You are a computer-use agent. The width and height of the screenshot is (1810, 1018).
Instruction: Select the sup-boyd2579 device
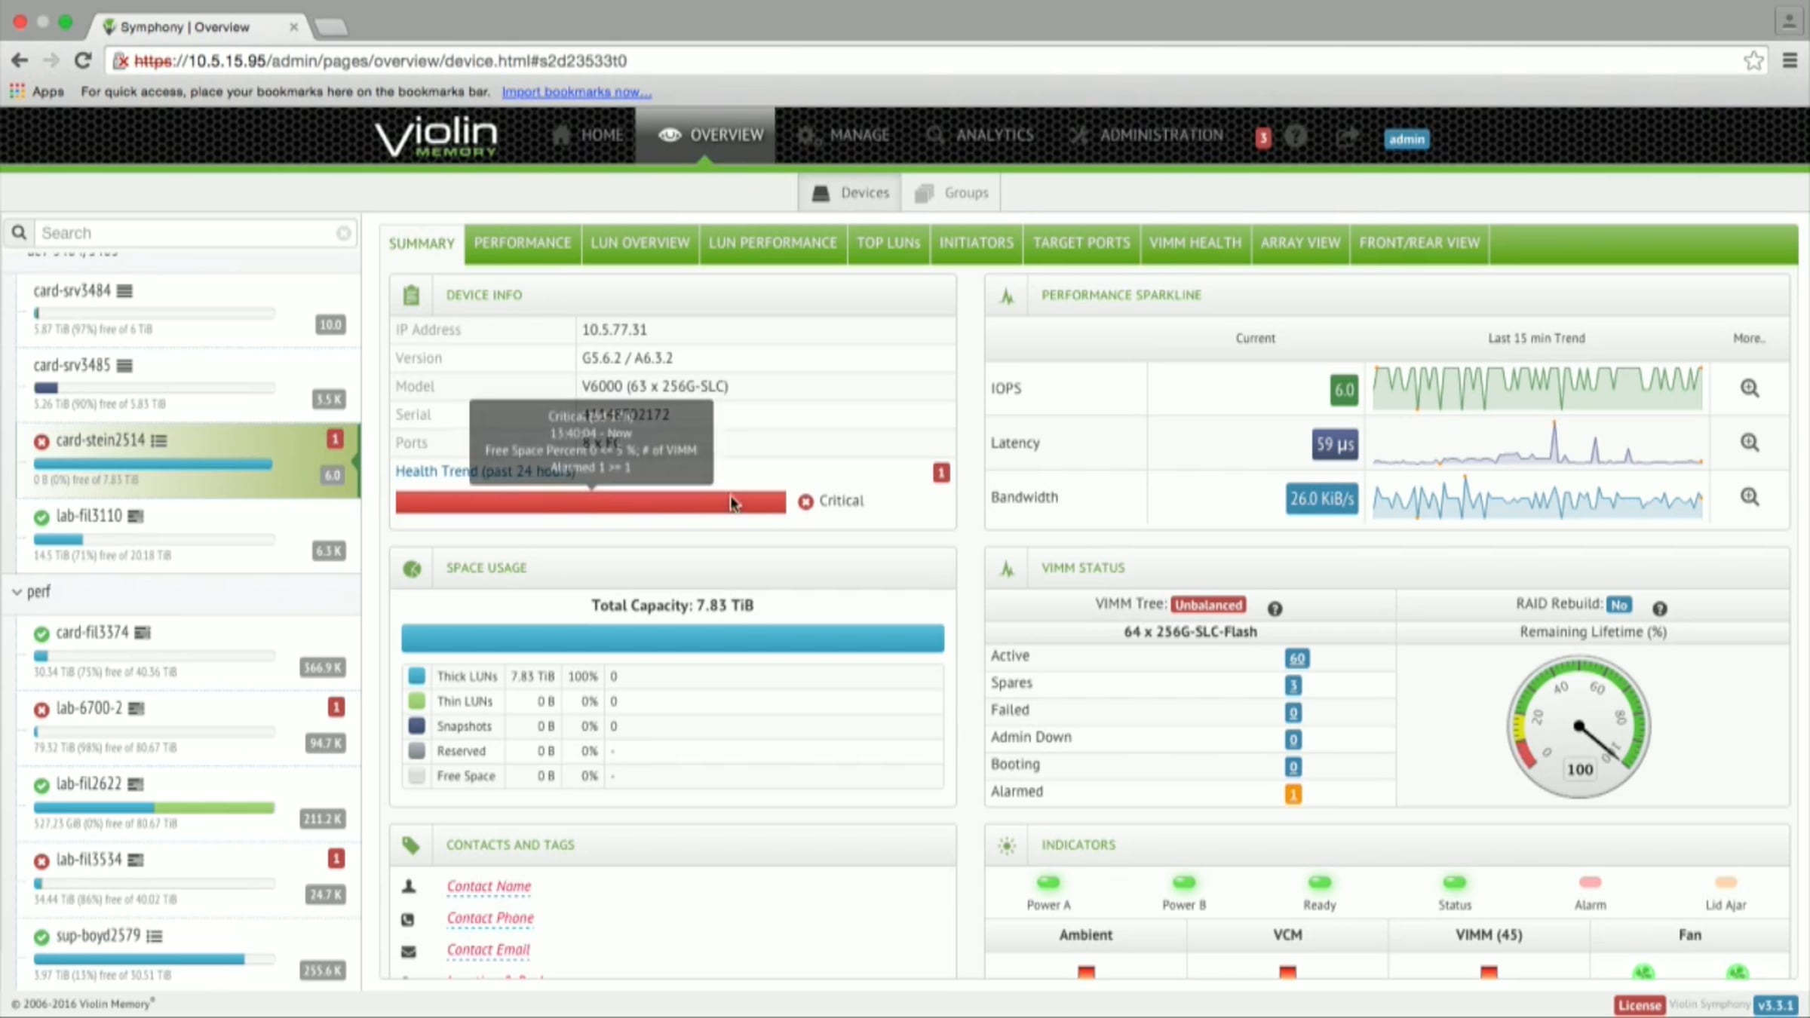(x=189, y=956)
